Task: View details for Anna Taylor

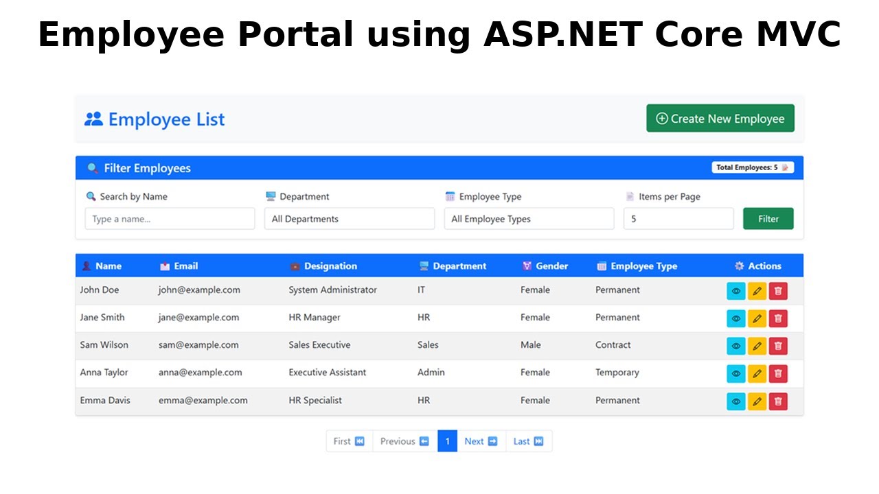Action: pos(736,373)
